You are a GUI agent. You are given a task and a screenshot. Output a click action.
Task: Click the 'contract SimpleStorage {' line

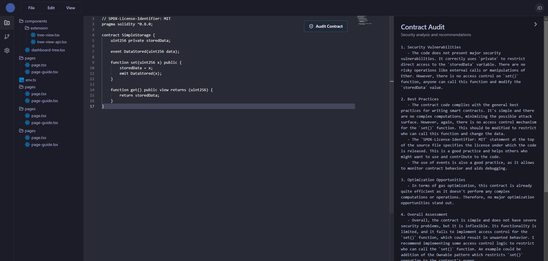[128, 35]
